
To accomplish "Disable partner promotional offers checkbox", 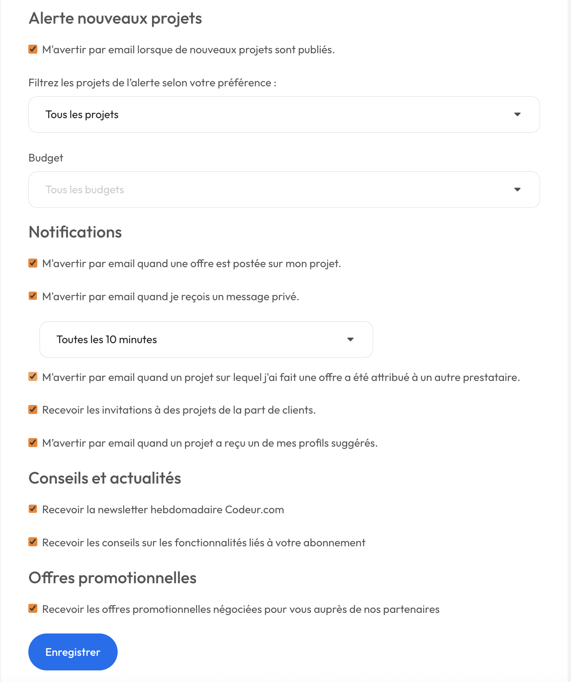I will [33, 609].
